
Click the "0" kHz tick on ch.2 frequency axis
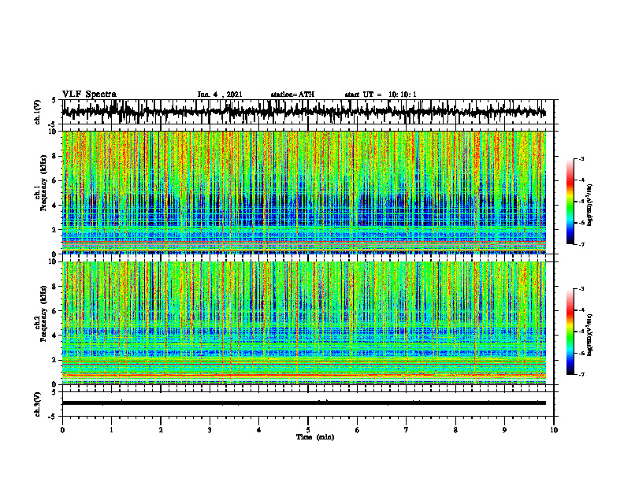(x=55, y=384)
